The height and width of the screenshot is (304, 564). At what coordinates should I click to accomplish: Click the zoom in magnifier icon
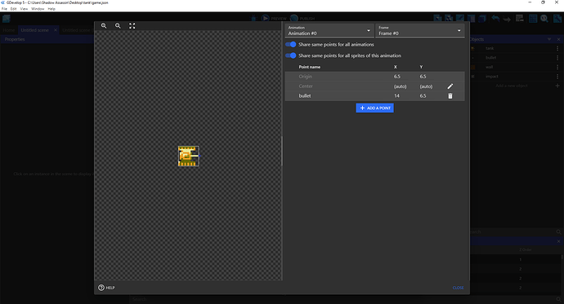tap(104, 26)
